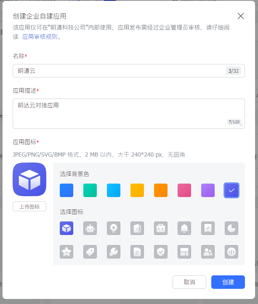Select the orange background color
This screenshot has width=258, height=304.
(161, 190)
